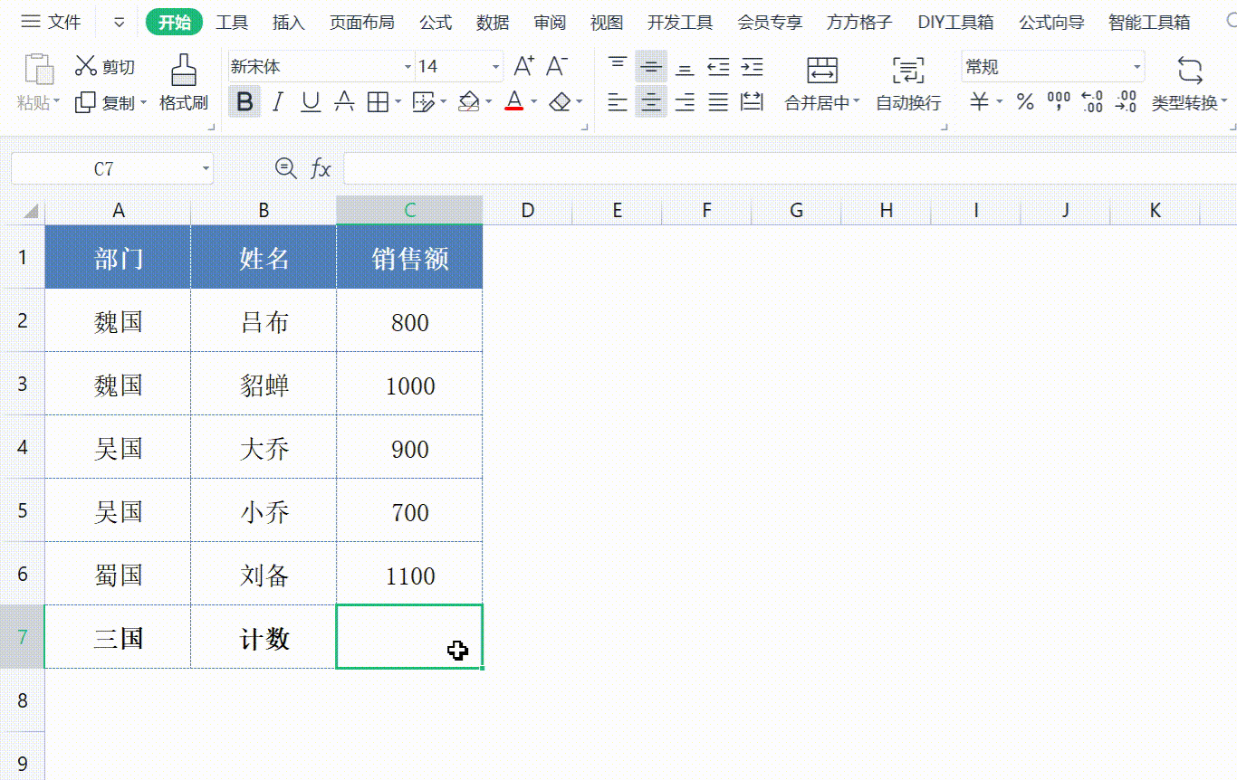1237x780 pixels.
Task: Open the 智能工具箱 tab
Action: coord(1149,23)
